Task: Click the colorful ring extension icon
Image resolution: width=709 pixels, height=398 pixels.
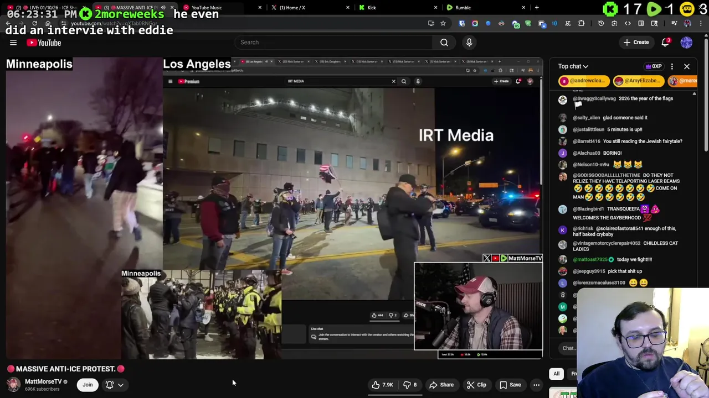Action: 475,23
